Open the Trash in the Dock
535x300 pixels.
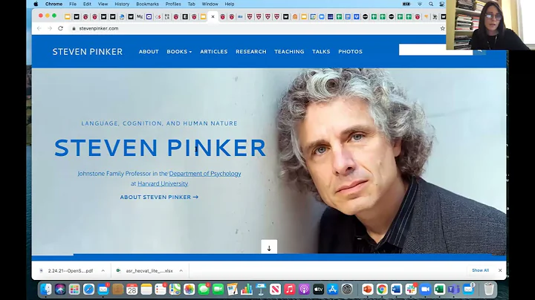(x=489, y=289)
